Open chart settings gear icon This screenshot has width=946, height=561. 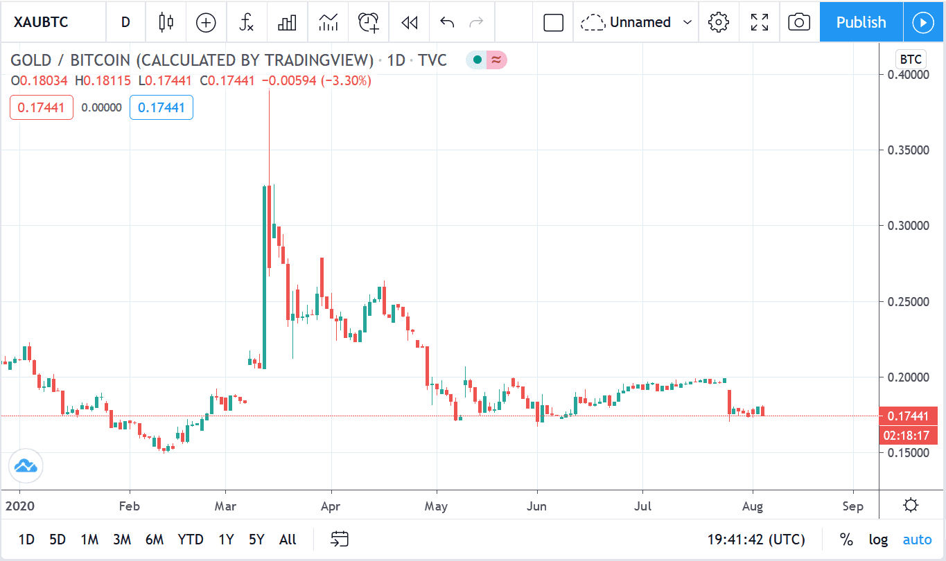(x=719, y=22)
